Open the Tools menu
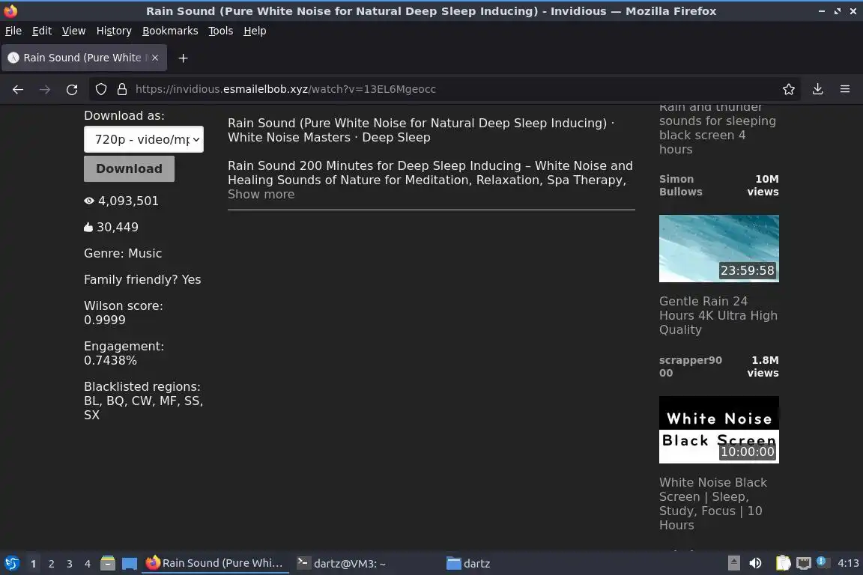Viewport: 863px width, 575px height. coord(221,31)
